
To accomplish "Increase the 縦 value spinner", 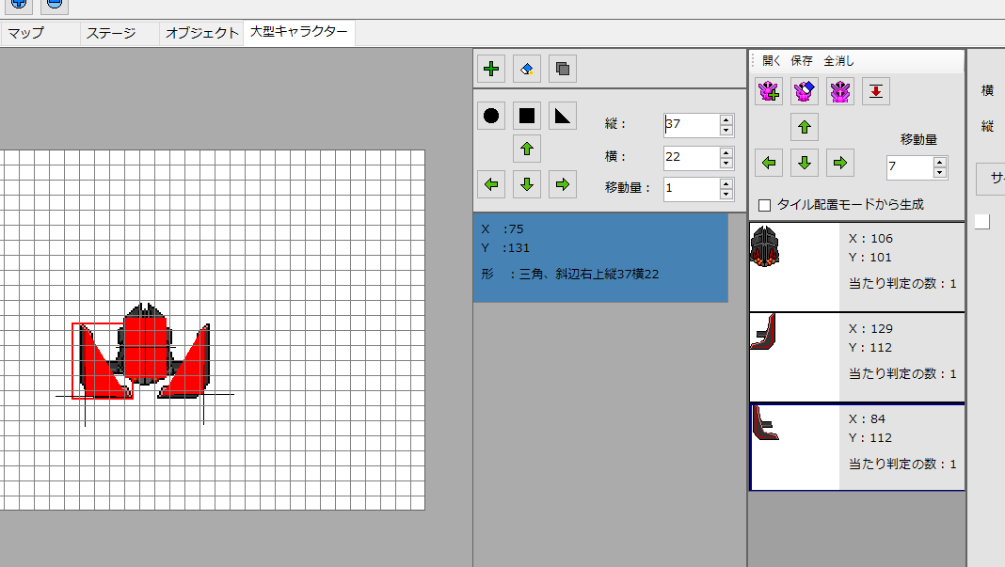I will pos(726,119).
